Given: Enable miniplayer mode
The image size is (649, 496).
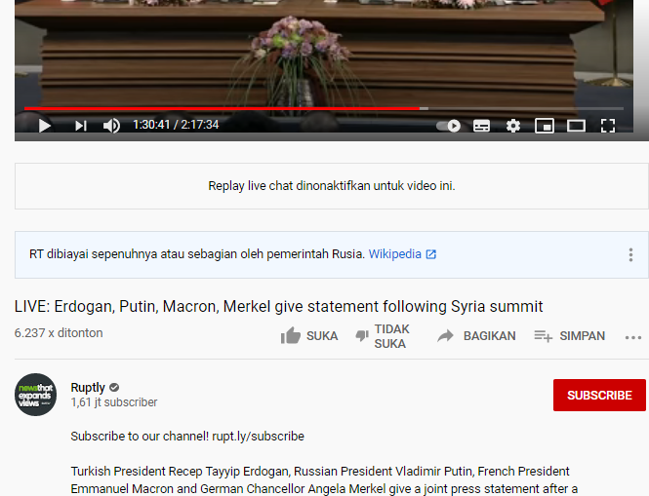Looking at the screenshot, I should 545,126.
